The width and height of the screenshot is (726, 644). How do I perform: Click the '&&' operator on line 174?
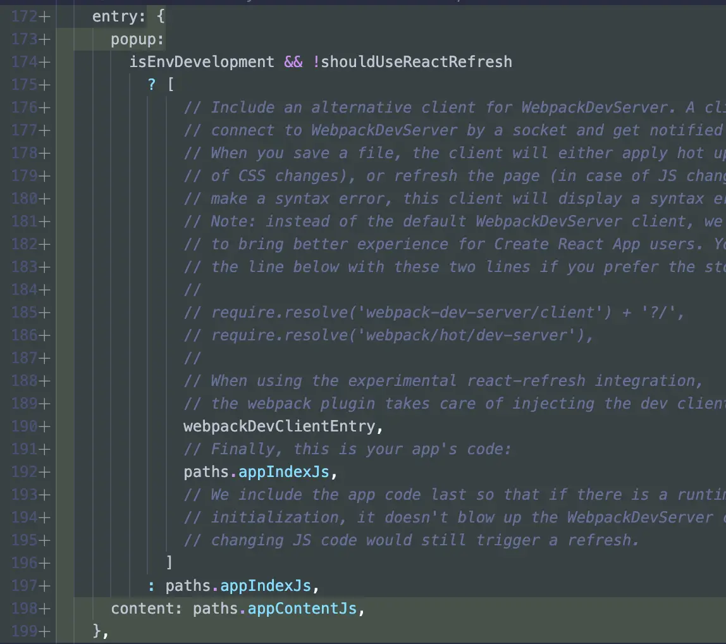[293, 62]
